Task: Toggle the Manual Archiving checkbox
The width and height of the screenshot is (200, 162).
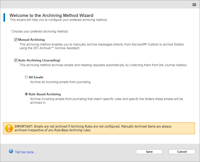Action: coord(16,40)
